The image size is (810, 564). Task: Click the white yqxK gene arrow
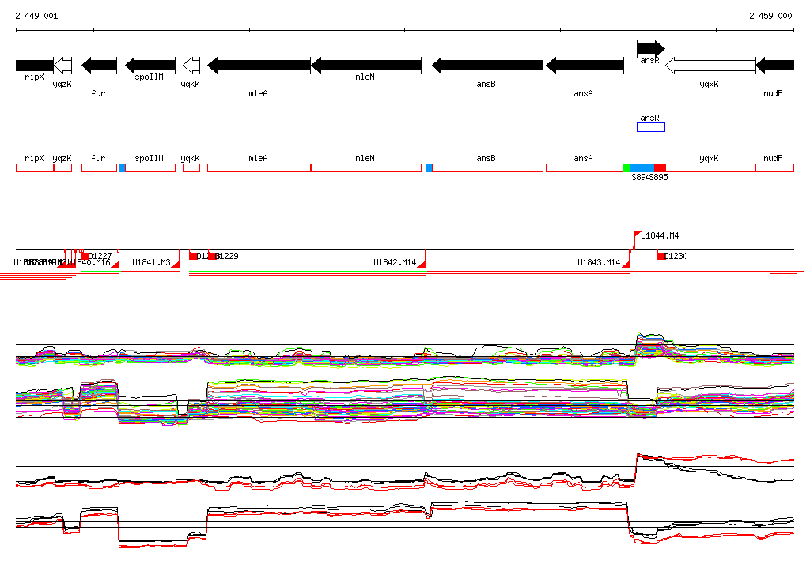click(710, 66)
